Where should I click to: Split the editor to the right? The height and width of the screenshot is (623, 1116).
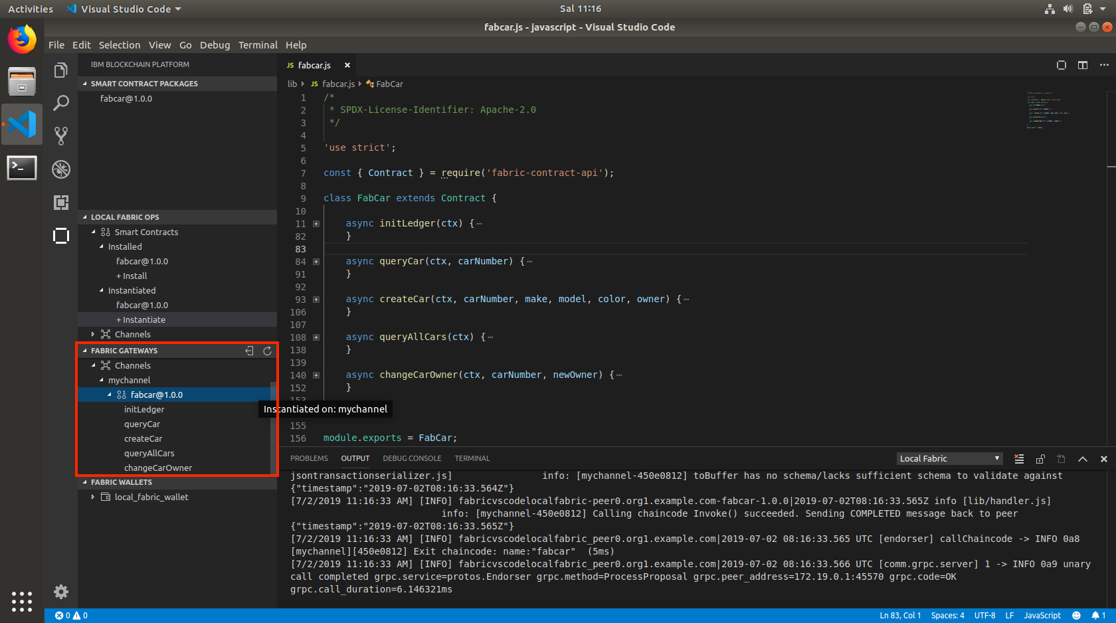(1083, 65)
